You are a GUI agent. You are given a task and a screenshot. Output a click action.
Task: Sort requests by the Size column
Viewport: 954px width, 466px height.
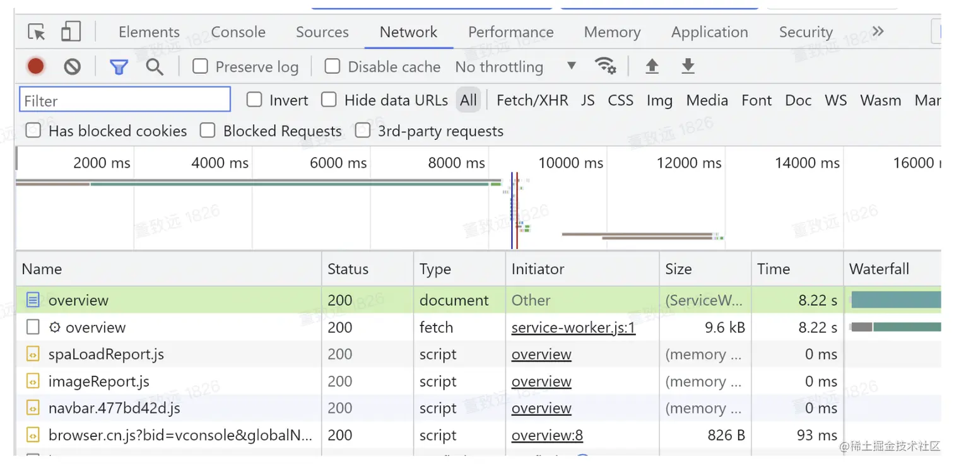(x=678, y=269)
